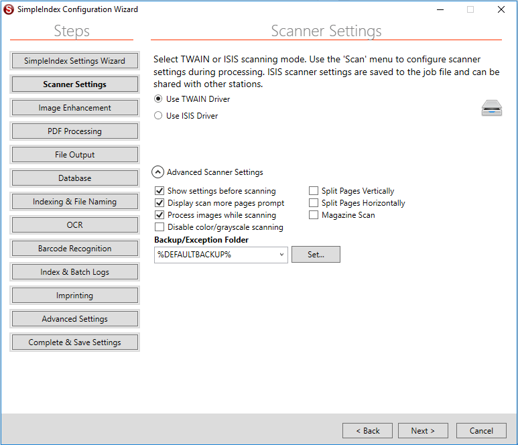The height and width of the screenshot is (445, 518).
Task: Open the Imprinting step
Action: [x=74, y=296]
